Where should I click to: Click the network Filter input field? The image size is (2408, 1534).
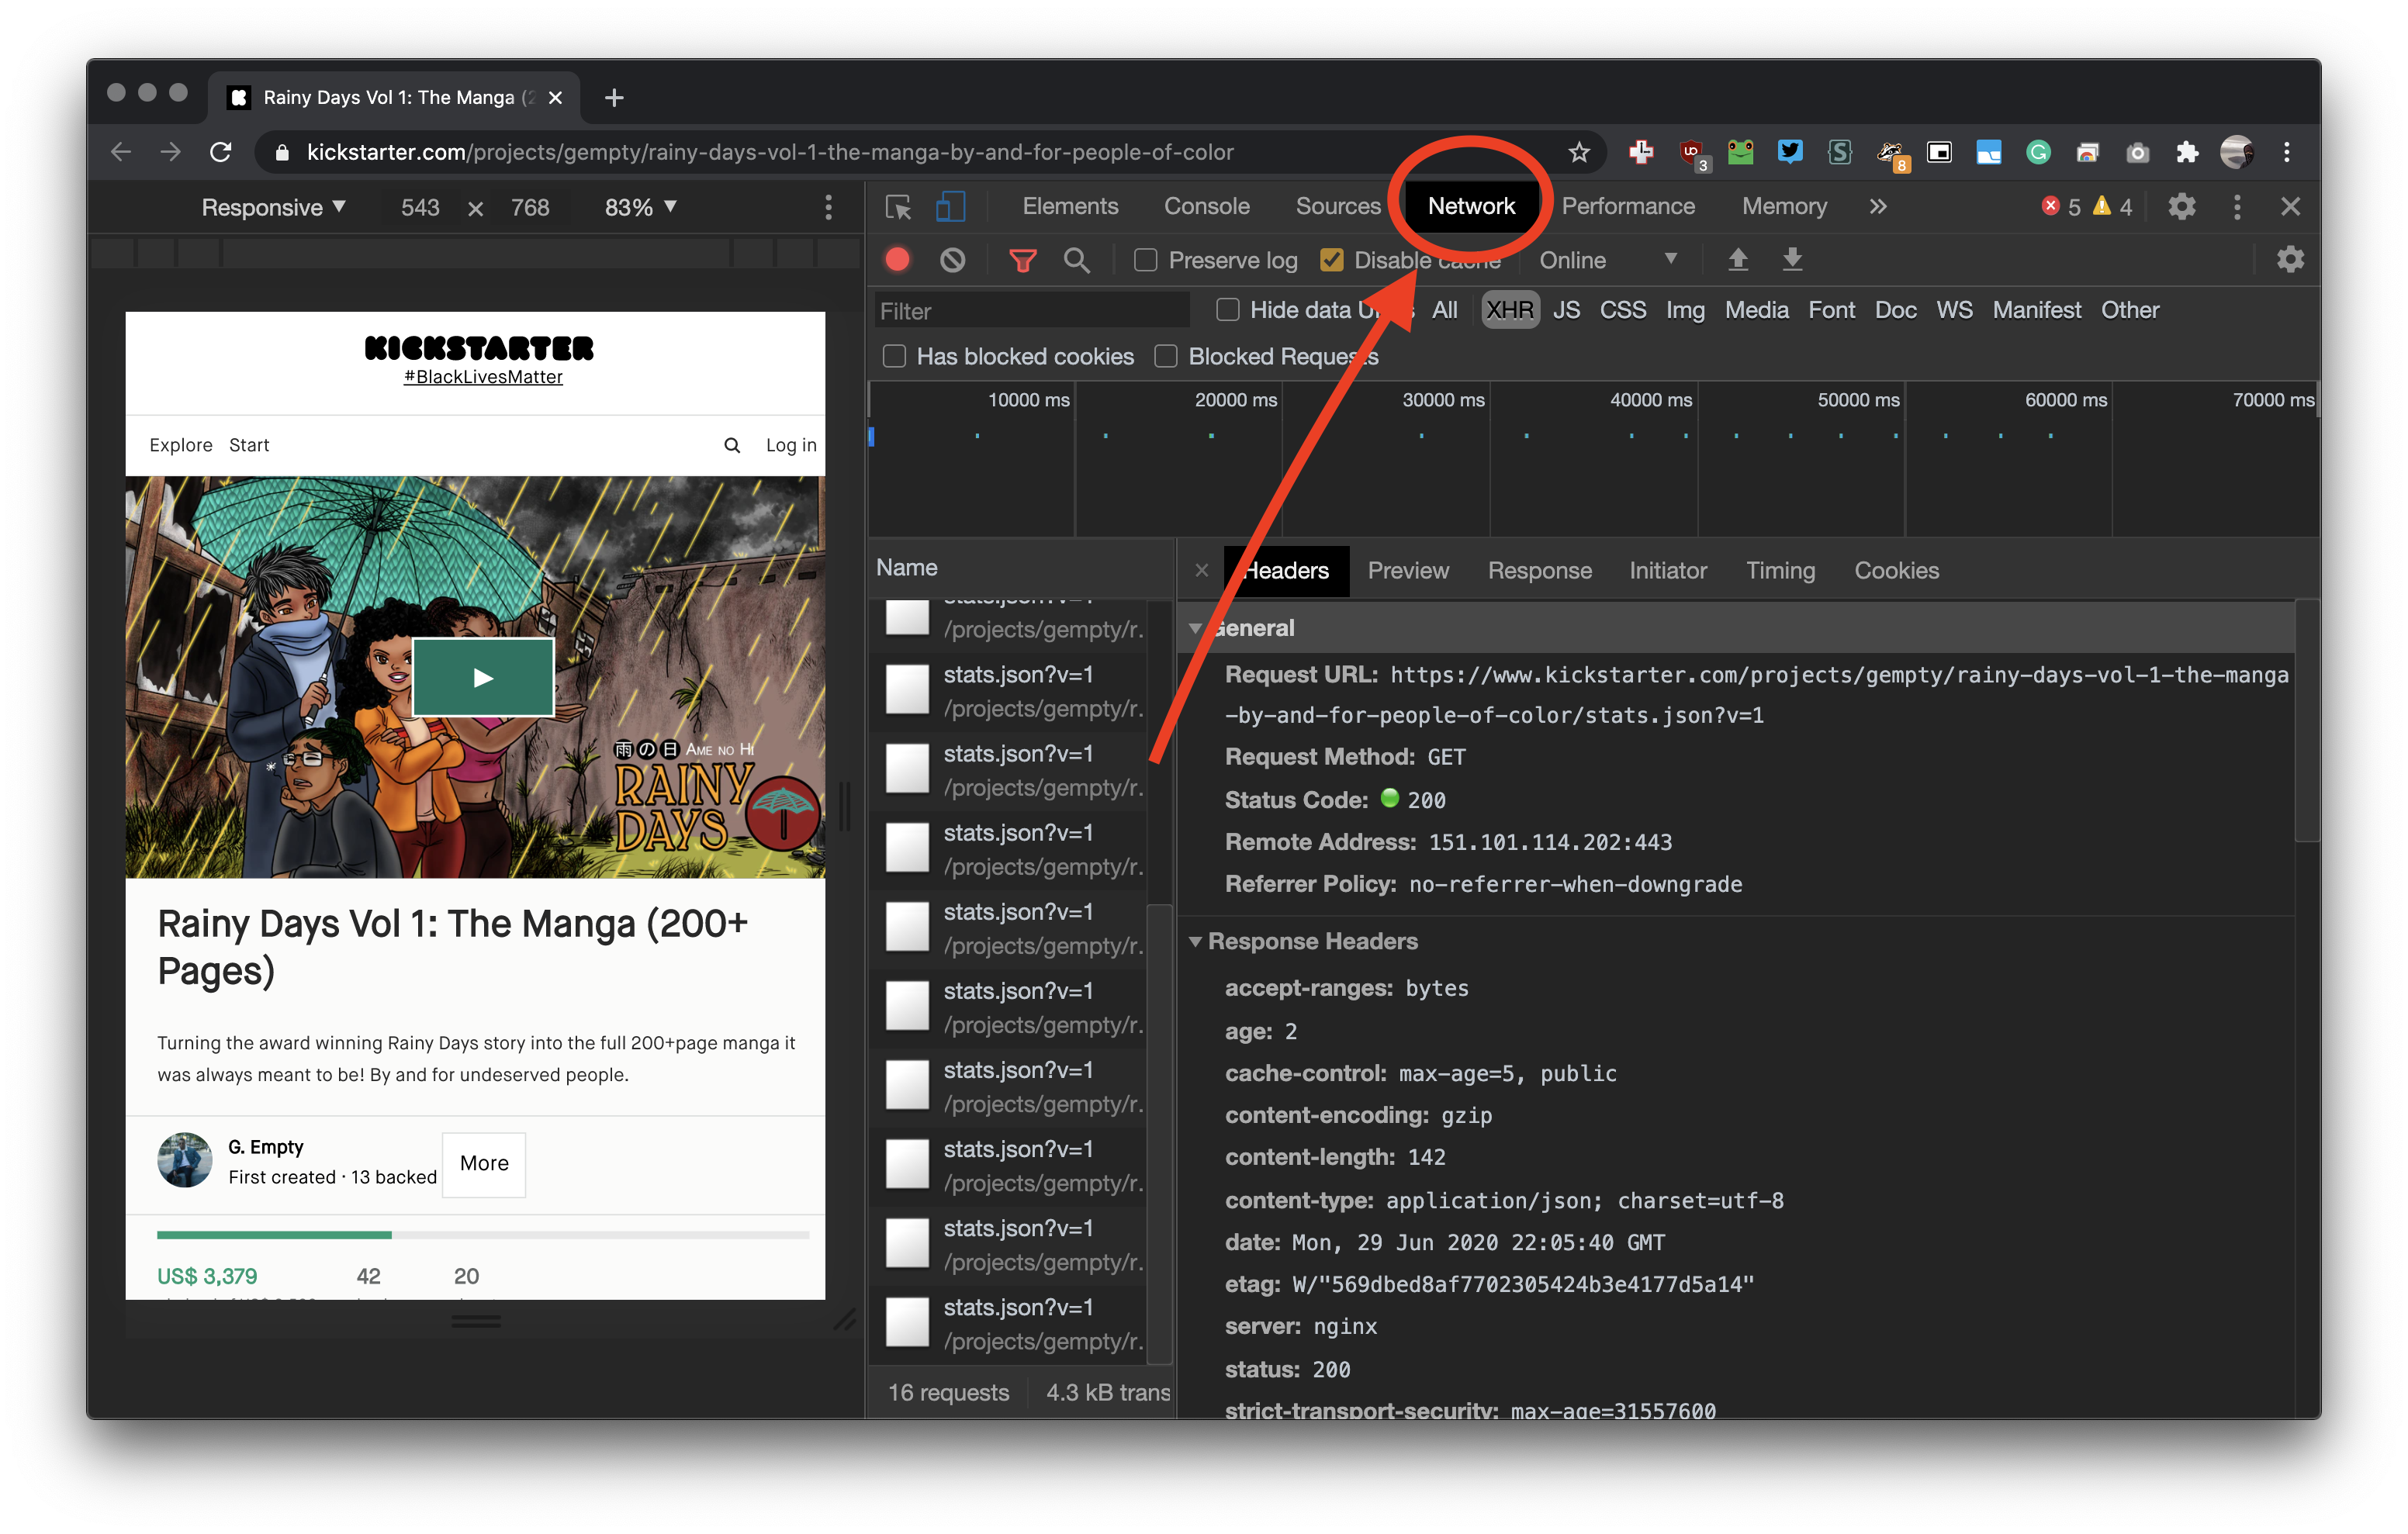point(1031,311)
